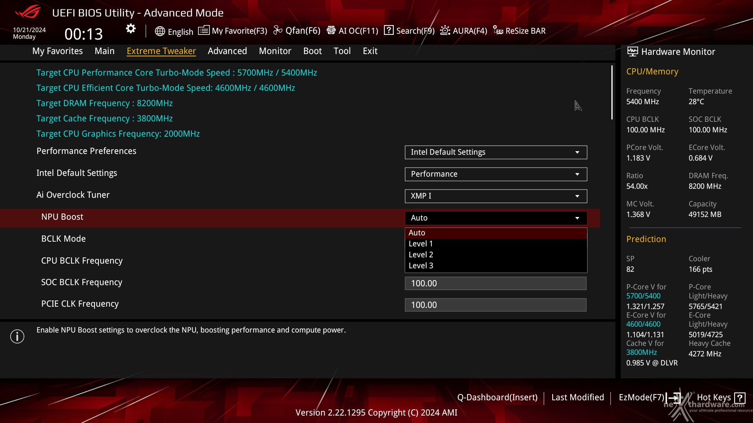The height and width of the screenshot is (423, 753).
Task: Open Last Modified settings
Action: tap(578, 398)
